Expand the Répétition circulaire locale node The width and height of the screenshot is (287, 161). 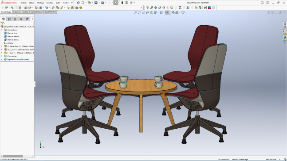coord(2,60)
